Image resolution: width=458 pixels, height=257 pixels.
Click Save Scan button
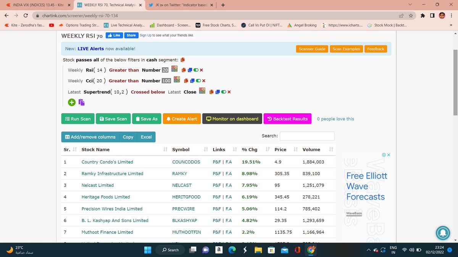(113, 119)
